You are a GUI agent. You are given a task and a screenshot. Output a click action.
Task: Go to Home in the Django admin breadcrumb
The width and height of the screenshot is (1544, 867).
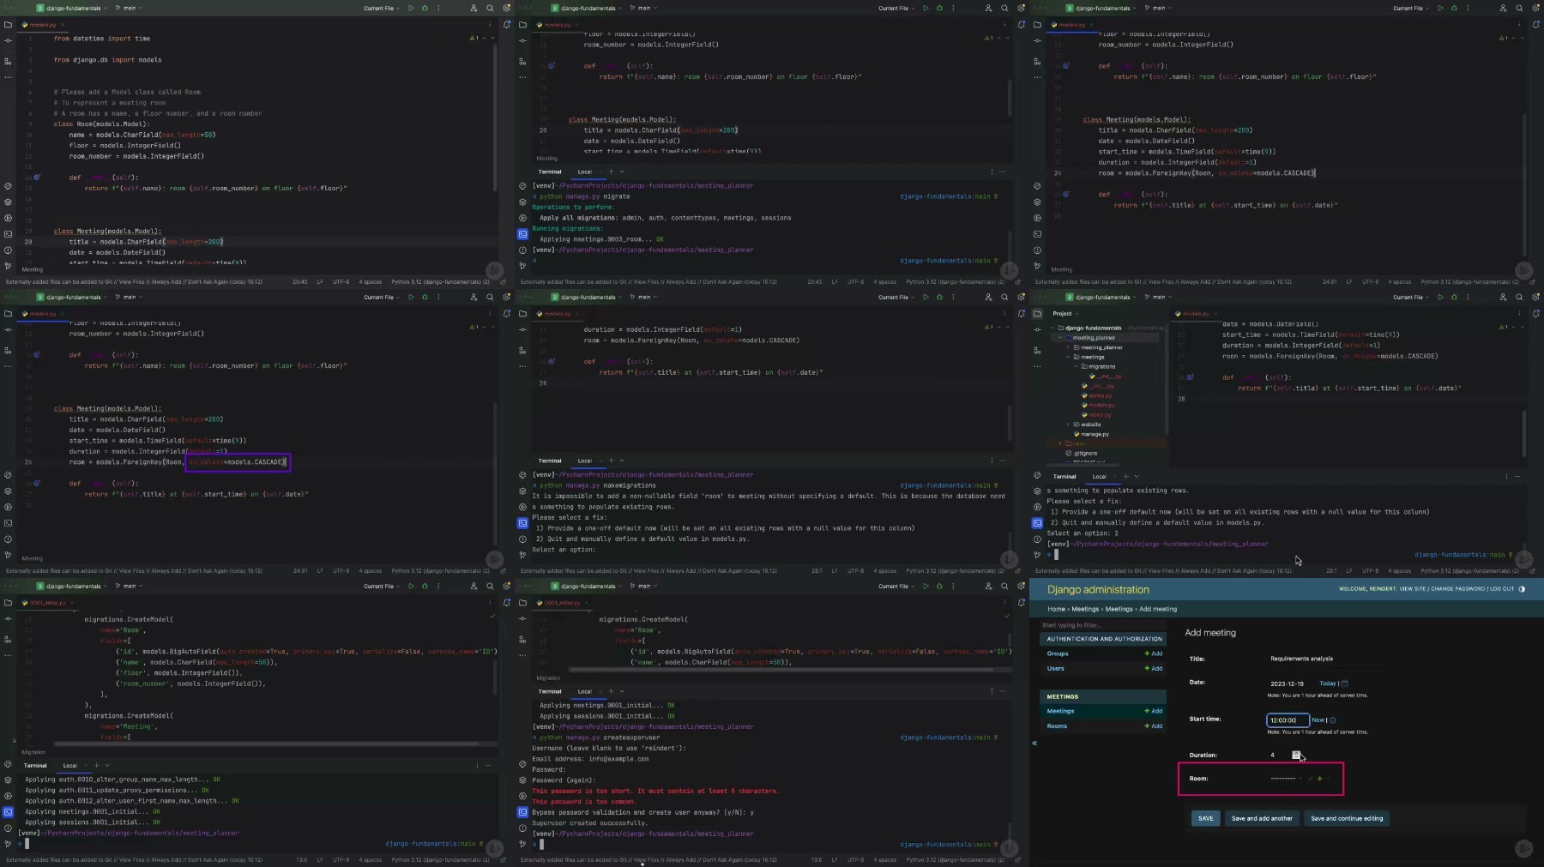1056,609
